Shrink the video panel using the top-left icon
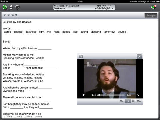The image size is (160, 120). pos(81,57)
